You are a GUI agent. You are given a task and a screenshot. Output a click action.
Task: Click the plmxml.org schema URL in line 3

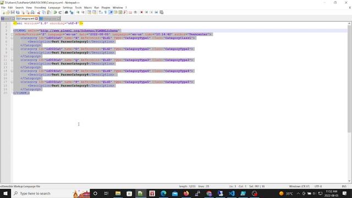pos(79,31)
